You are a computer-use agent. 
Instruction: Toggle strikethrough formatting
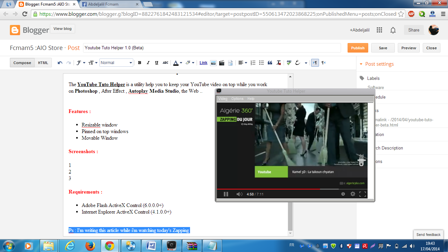click(165, 63)
